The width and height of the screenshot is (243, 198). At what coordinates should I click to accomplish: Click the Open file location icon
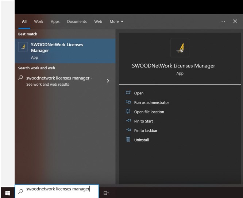click(128, 112)
